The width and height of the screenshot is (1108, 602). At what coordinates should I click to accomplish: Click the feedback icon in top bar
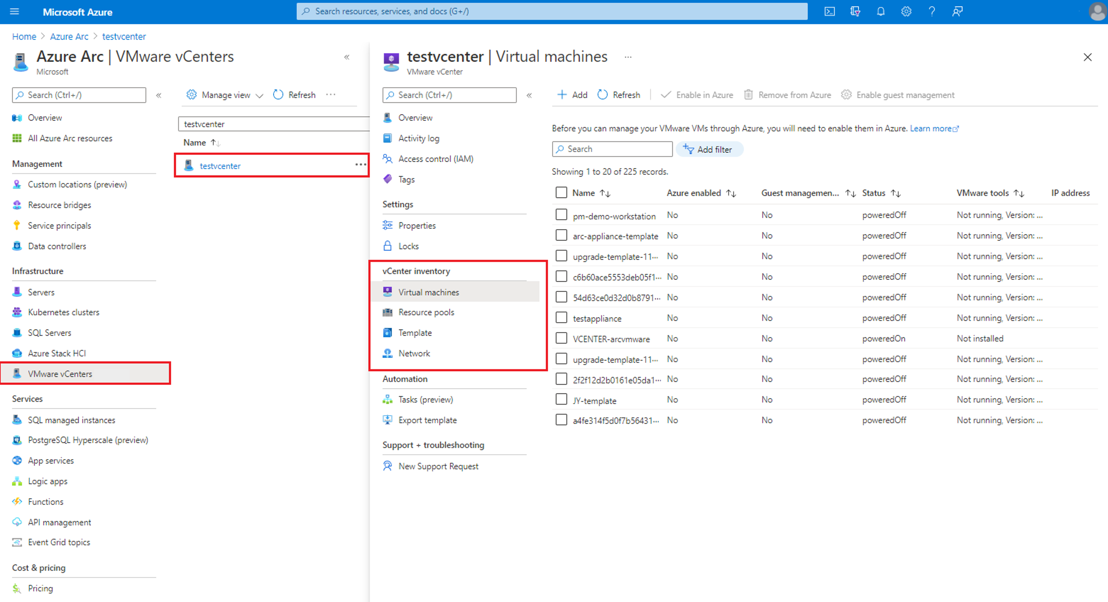pos(957,12)
